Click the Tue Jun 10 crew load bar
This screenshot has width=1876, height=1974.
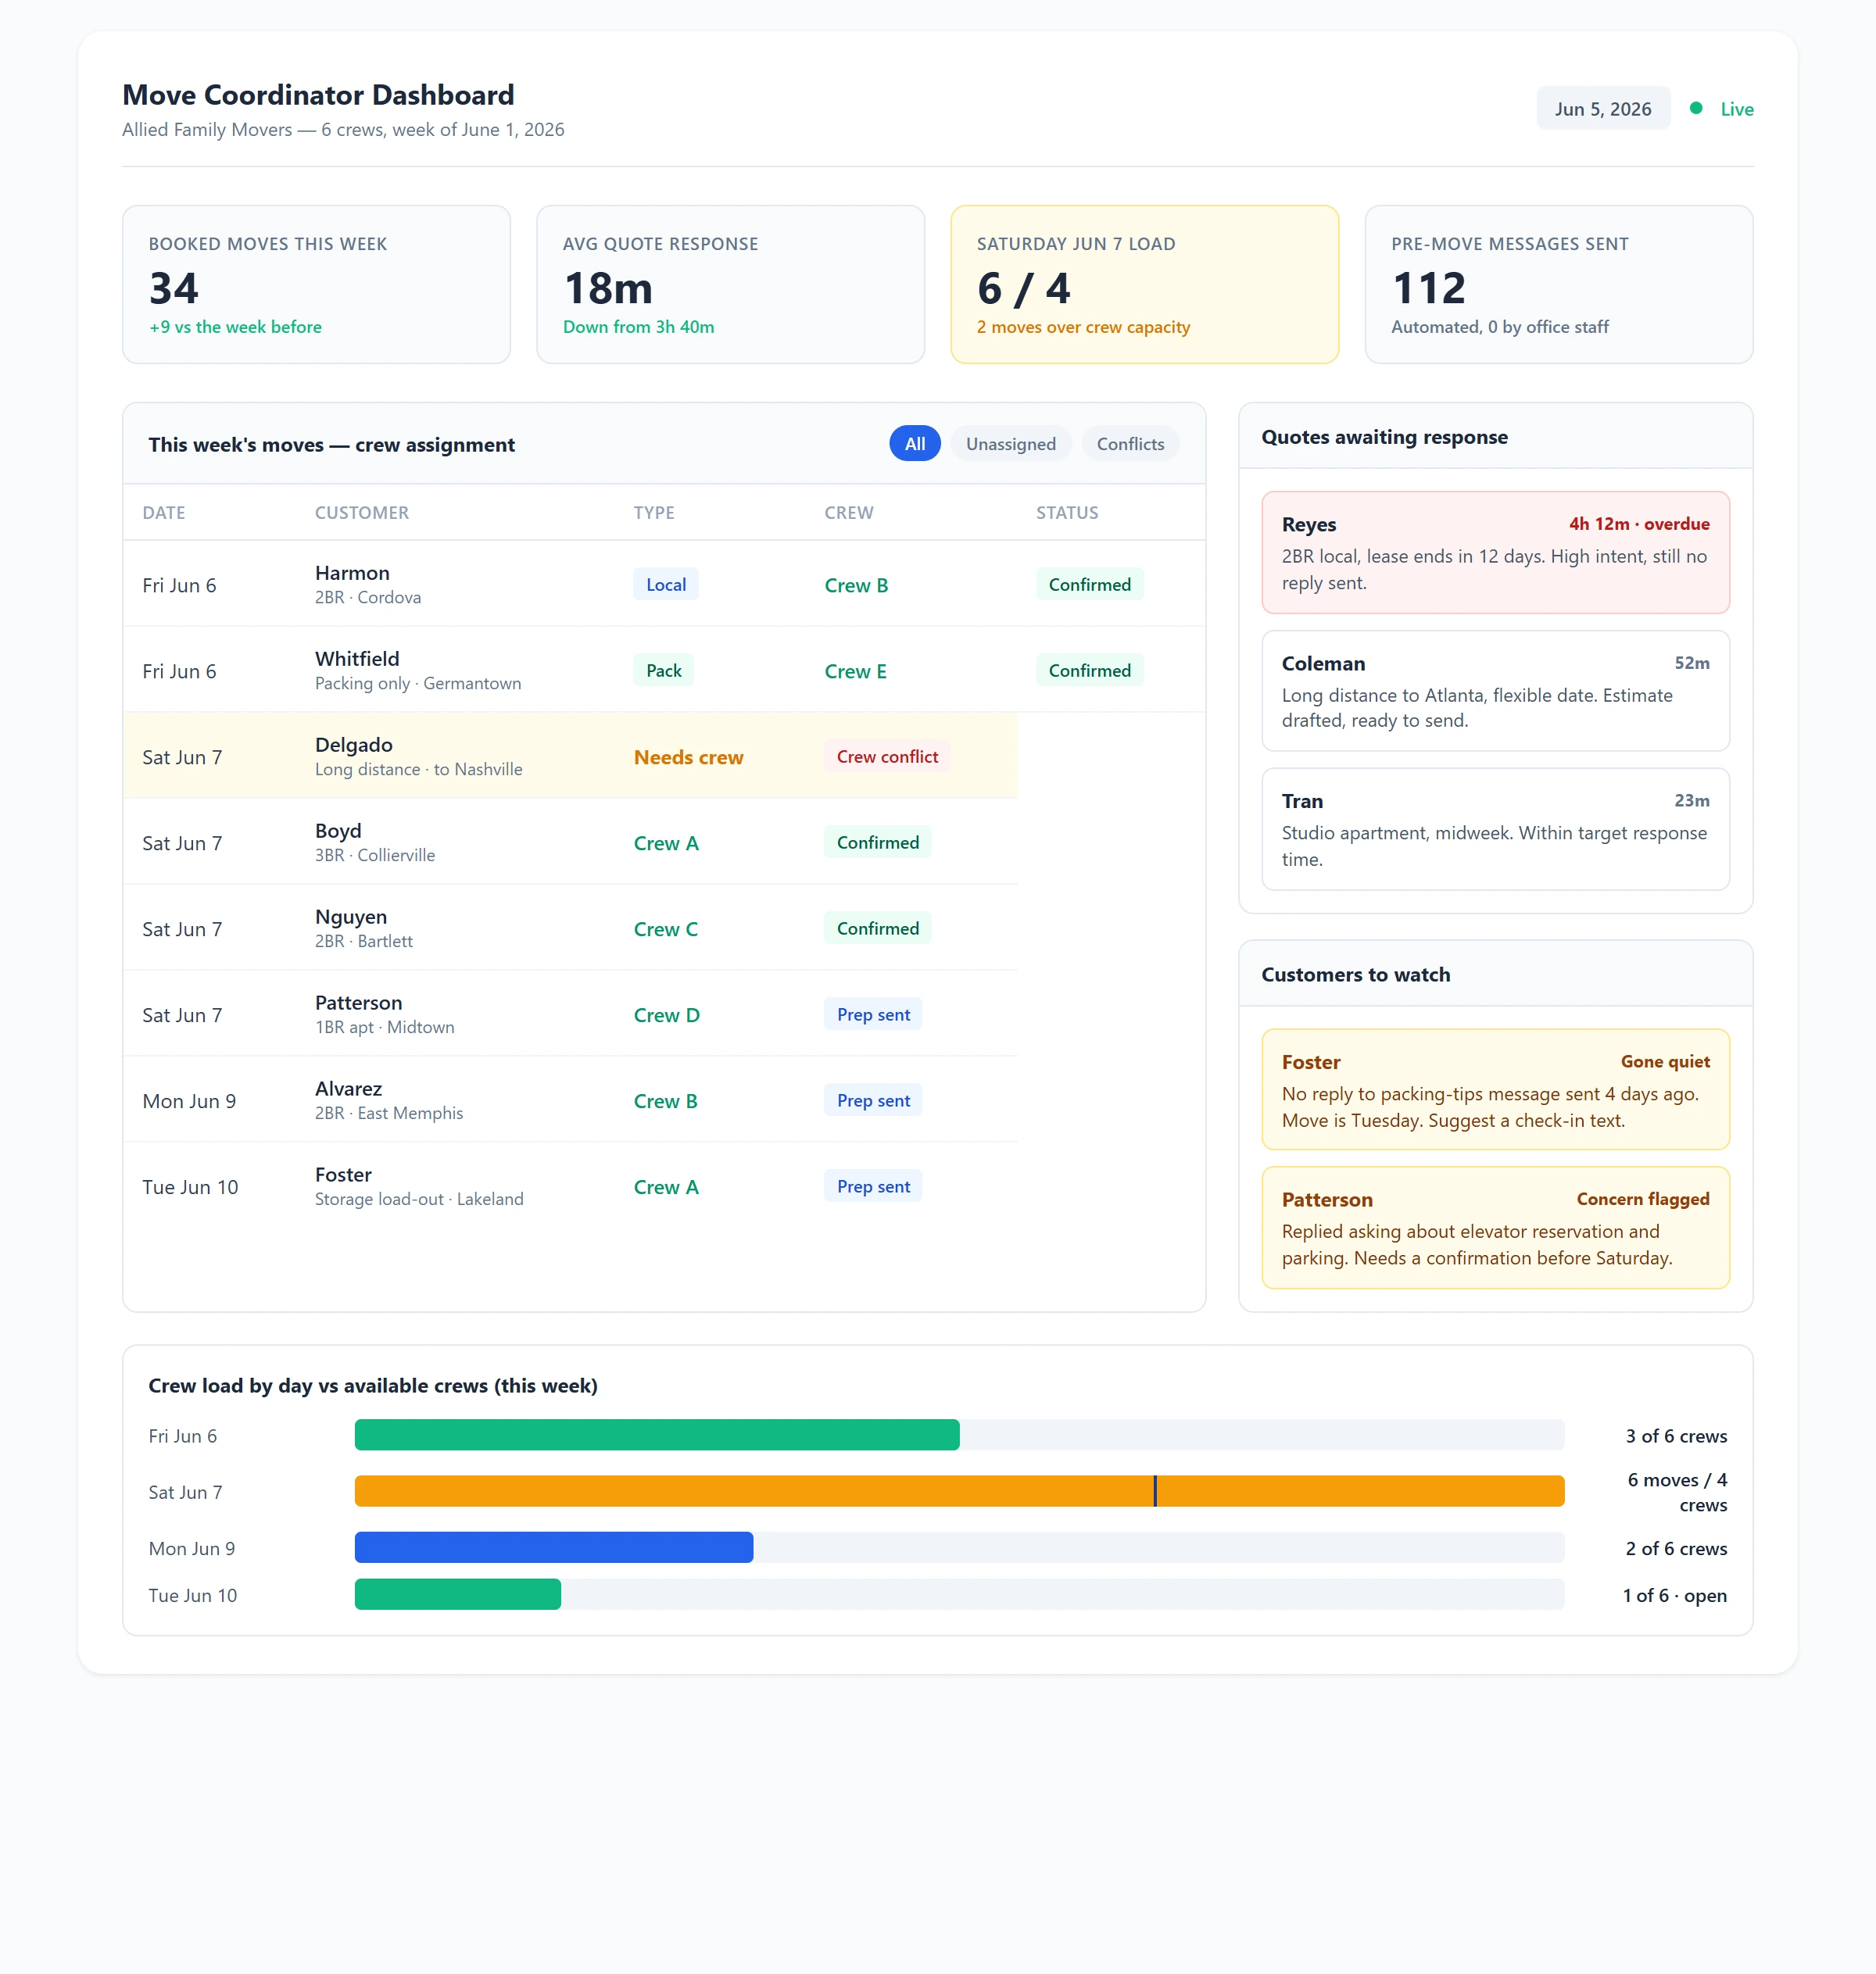coord(458,1594)
